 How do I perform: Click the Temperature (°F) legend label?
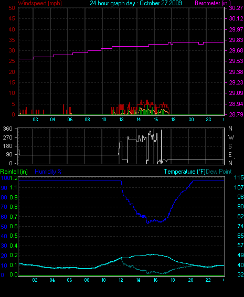(x=185, y=172)
